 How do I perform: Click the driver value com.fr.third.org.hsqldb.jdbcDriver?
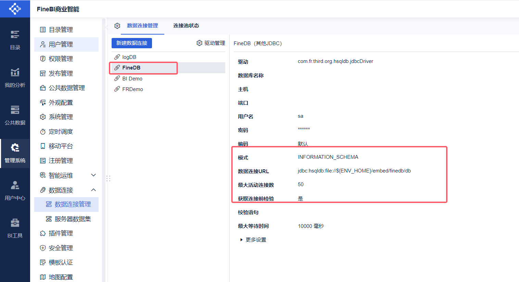336,61
